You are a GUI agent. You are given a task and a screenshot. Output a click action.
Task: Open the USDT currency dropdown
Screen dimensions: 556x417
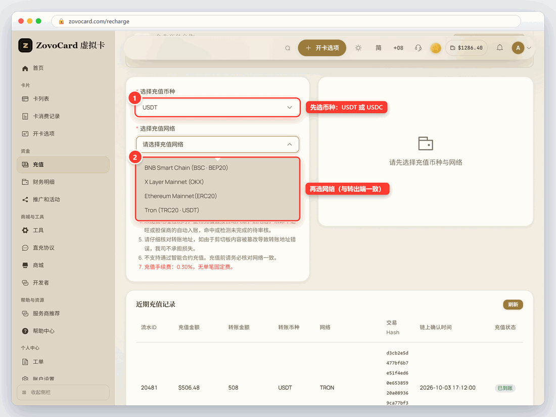click(x=217, y=108)
